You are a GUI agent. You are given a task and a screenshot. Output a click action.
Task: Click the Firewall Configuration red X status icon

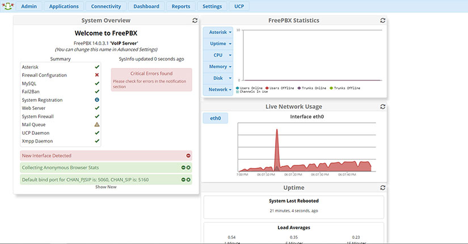click(97, 75)
